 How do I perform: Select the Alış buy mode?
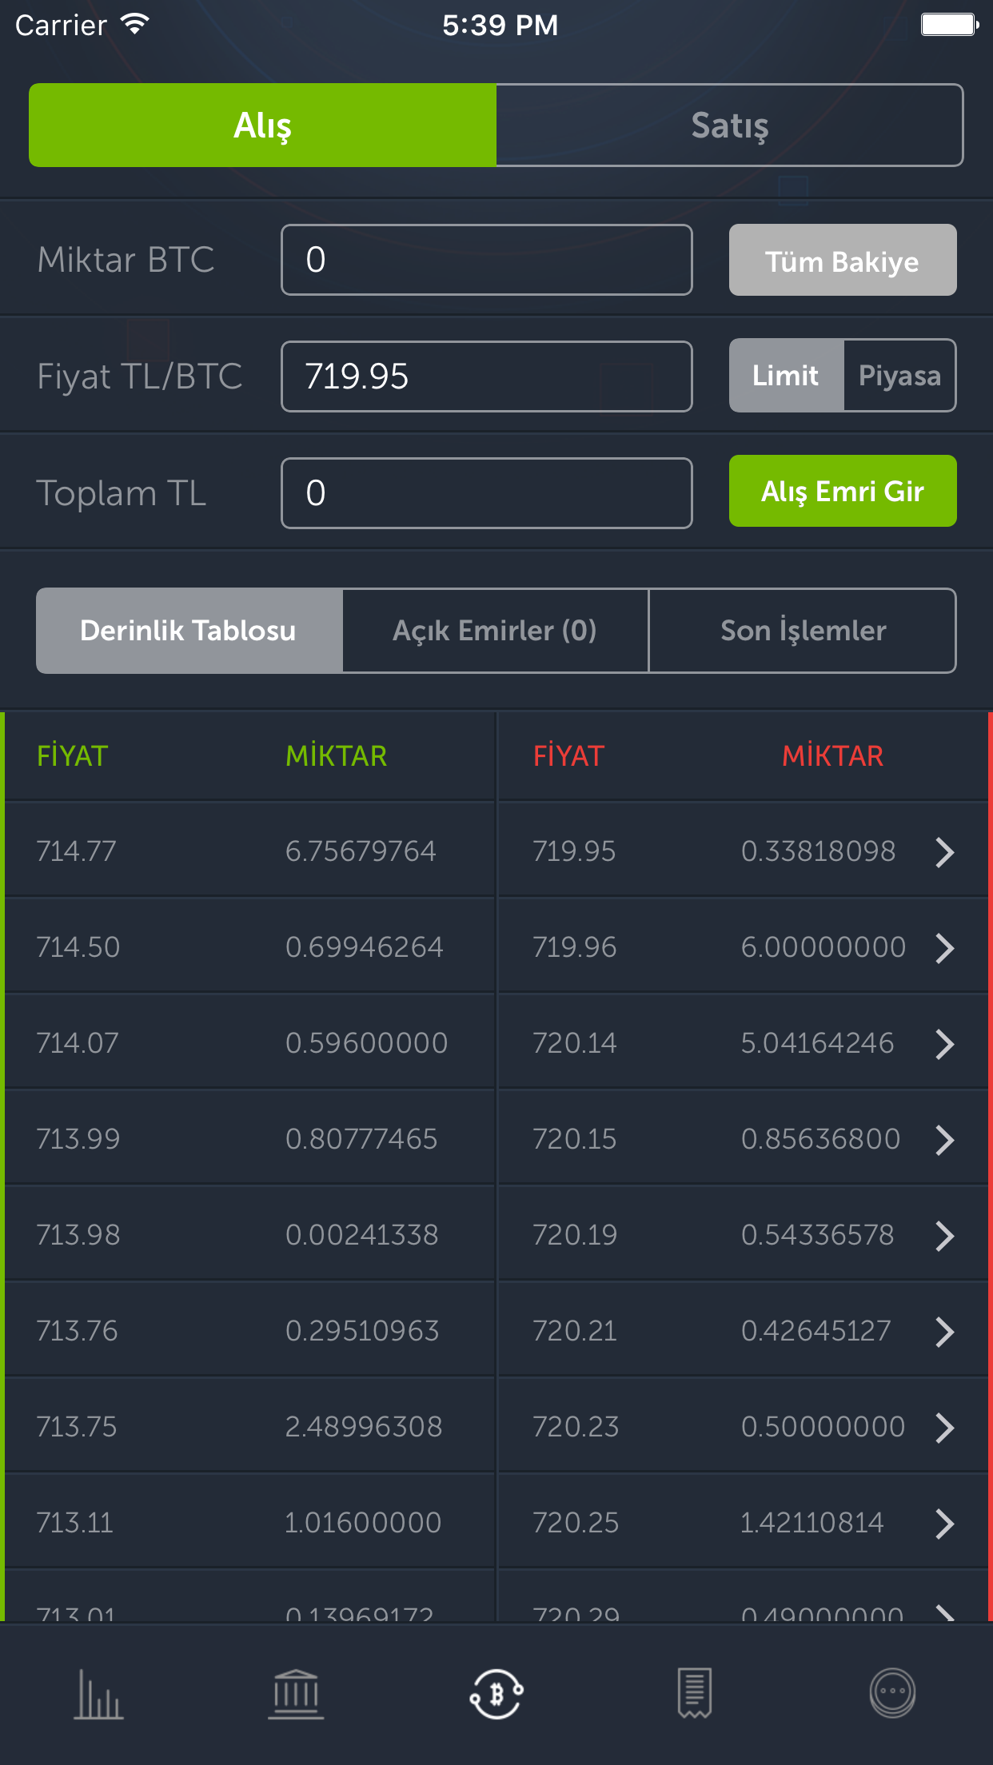[x=263, y=126]
